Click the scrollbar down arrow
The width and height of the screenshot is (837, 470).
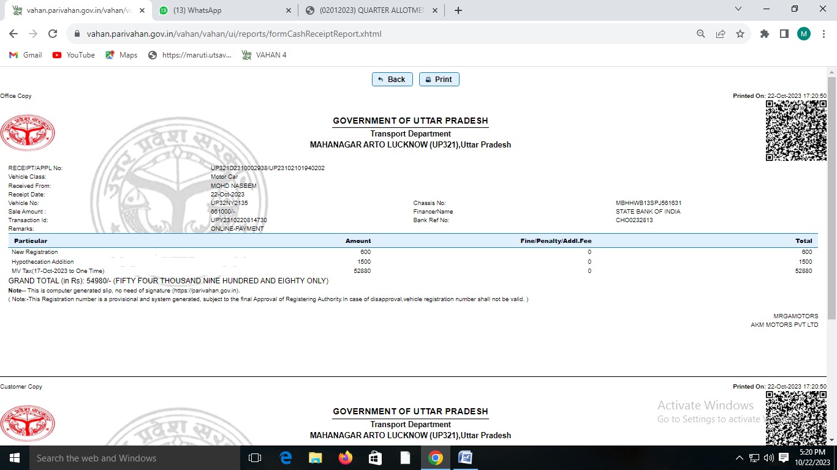tap(831, 440)
